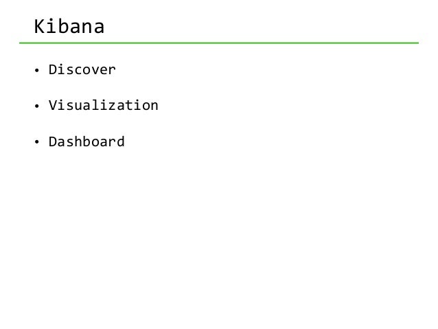The height and width of the screenshot is (329, 438).
Task: Select the Discover bullet text
Action: [82, 69]
